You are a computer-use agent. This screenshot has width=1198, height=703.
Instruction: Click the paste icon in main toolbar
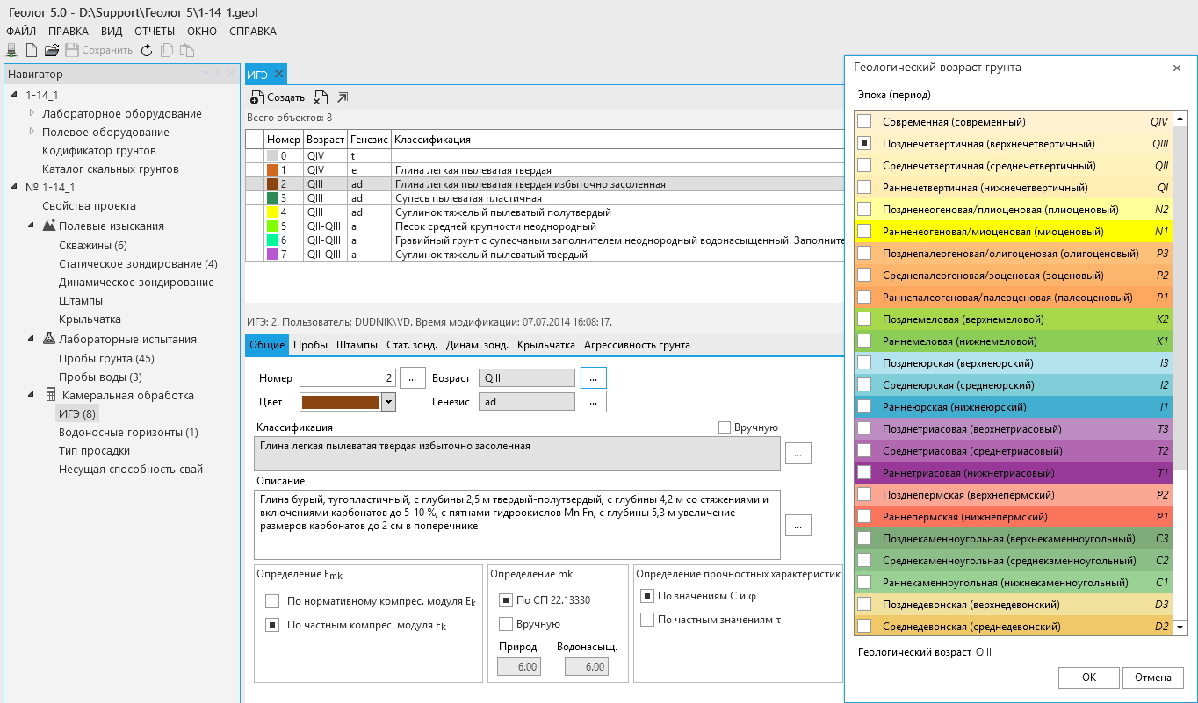pos(187,50)
